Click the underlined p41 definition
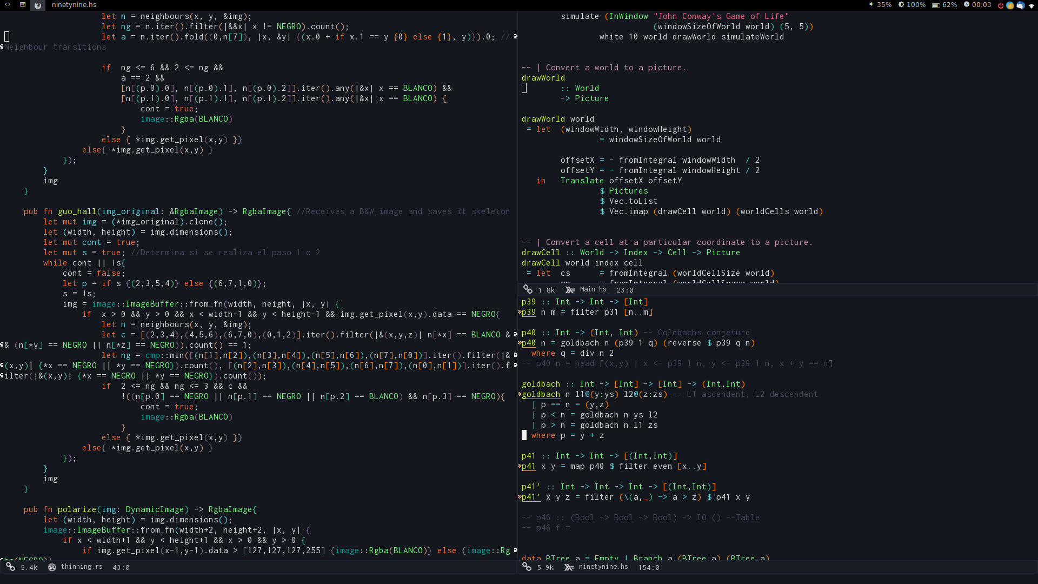This screenshot has width=1038, height=584. [x=529, y=466]
